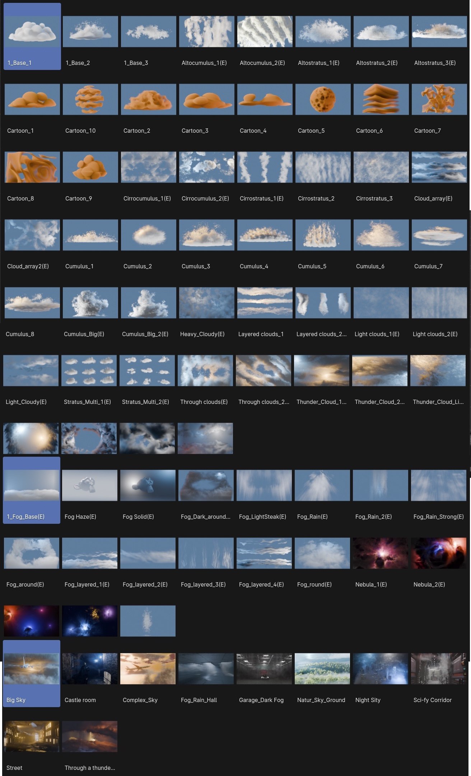Choose the Cumulus_Big(E) asset
Screen dimensions: 471x776
tap(90, 303)
